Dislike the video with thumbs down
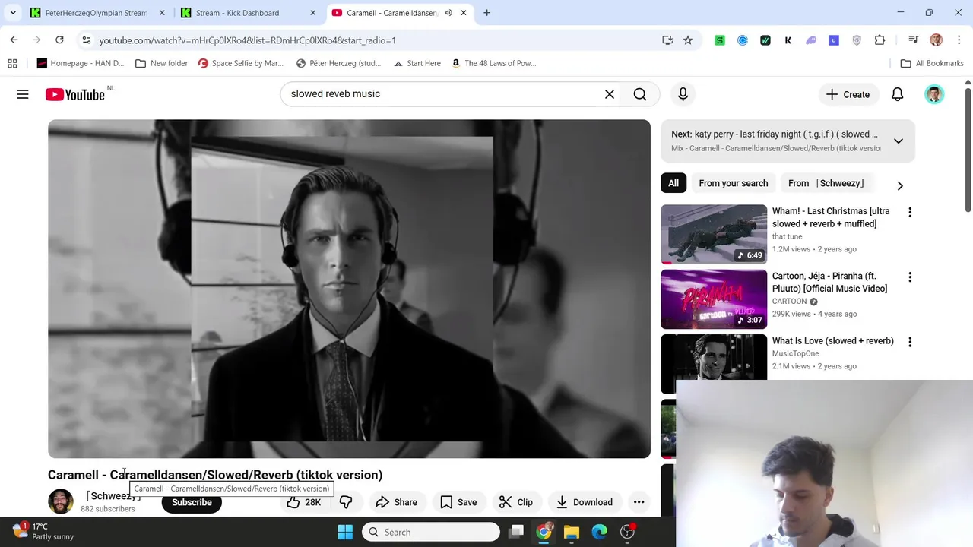The width and height of the screenshot is (973, 547). coord(346,502)
